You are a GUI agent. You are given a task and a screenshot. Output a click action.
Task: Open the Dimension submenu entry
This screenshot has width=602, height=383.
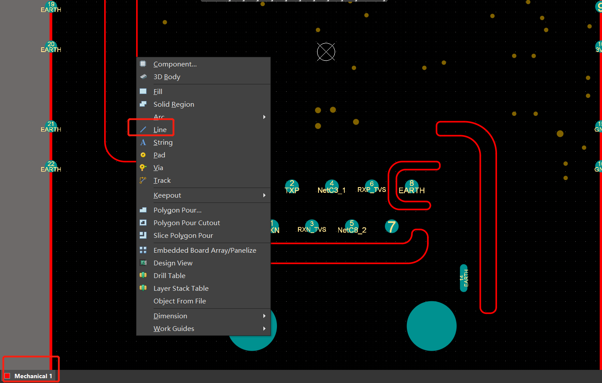pos(203,316)
